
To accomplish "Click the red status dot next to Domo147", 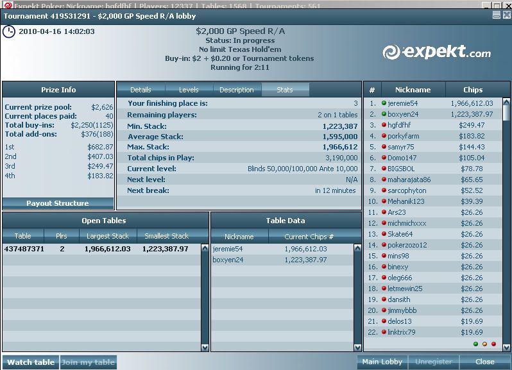I will (x=384, y=158).
